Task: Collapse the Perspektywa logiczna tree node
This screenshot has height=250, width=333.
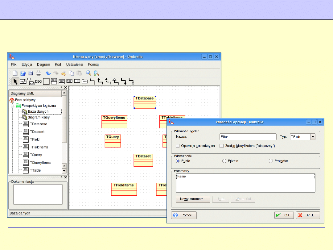Action: click(13, 106)
